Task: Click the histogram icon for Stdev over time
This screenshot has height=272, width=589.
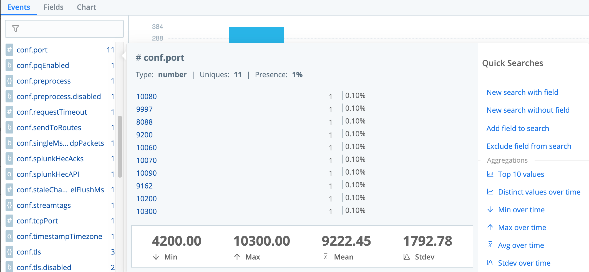Action: click(490, 263)
